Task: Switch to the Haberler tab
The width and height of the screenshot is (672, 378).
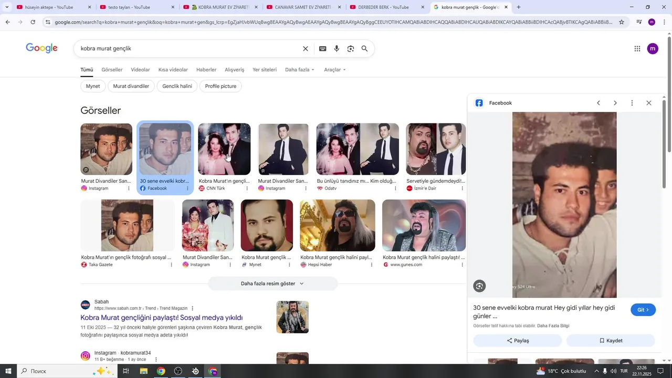Action: click(x=206, y=70)
